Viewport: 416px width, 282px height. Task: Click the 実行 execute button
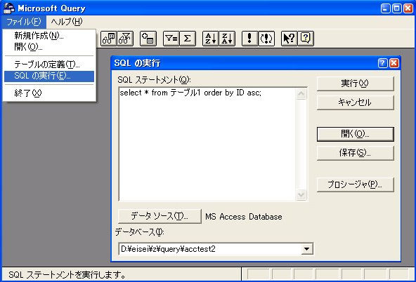click(x=356, y=83)
